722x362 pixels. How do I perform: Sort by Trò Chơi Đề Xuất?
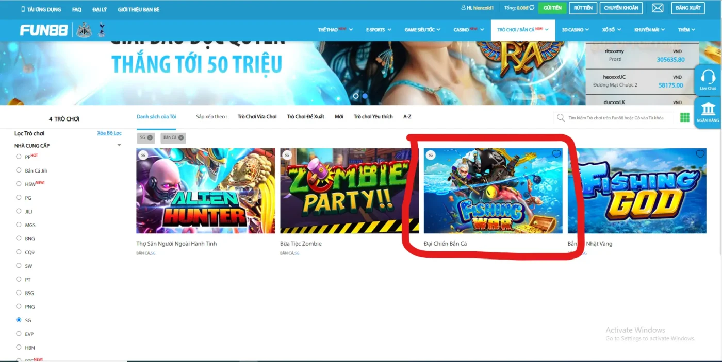pos(305,117)
